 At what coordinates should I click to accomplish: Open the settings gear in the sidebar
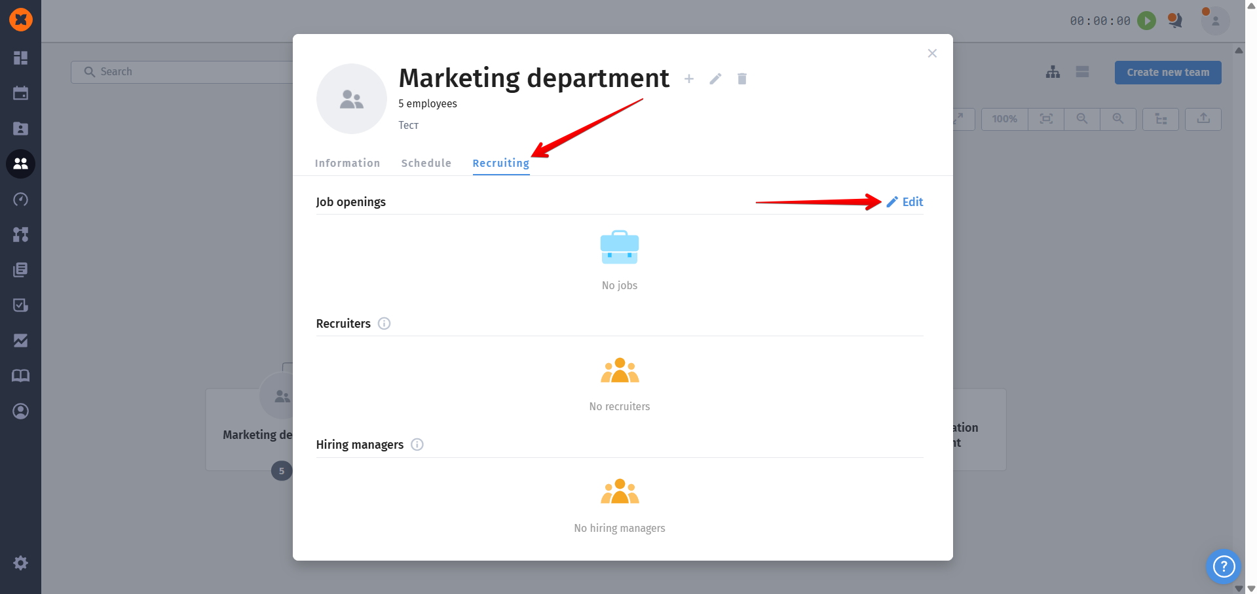20,563
